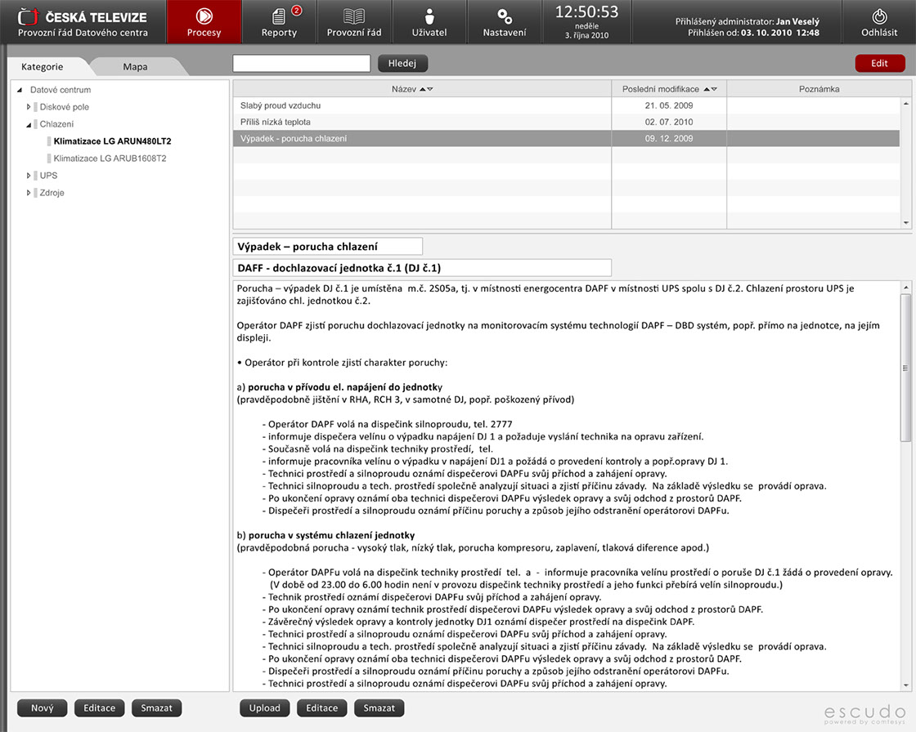916x732 pixels.
Task: Click the red Edit button
Action: click(x=879, y=63)
